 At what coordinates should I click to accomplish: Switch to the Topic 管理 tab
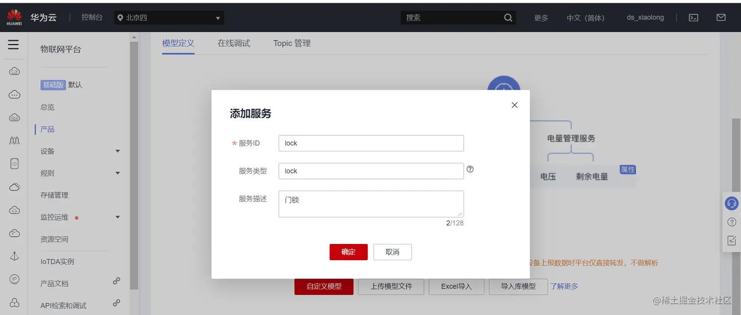(292, 43)
